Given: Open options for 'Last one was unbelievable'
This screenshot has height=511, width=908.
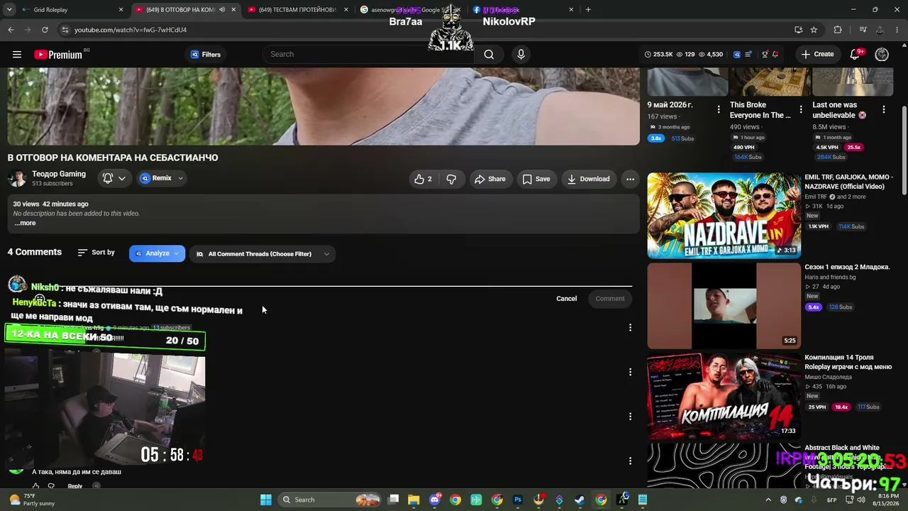Looking at the screenshot, I should coord(884,109).
